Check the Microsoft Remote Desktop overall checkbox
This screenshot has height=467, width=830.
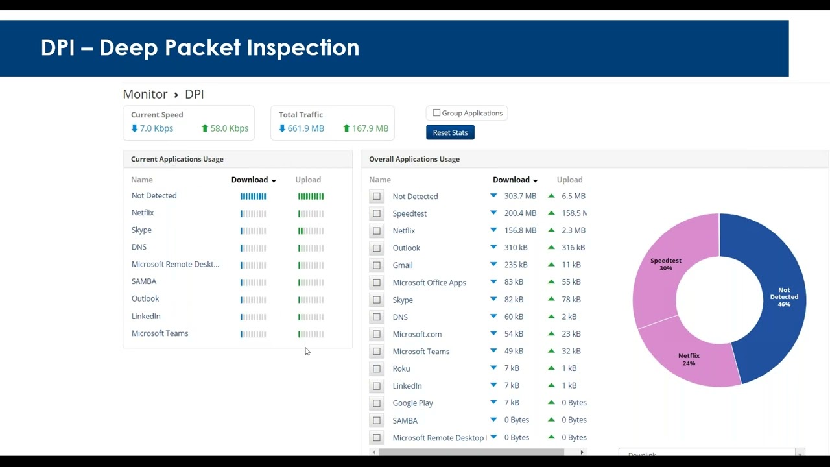(377, 438)
